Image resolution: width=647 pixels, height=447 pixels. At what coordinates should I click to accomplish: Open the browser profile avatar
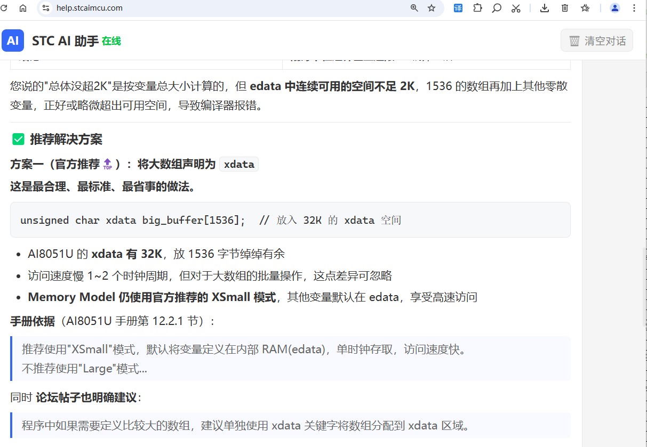(x=615, y=8)
